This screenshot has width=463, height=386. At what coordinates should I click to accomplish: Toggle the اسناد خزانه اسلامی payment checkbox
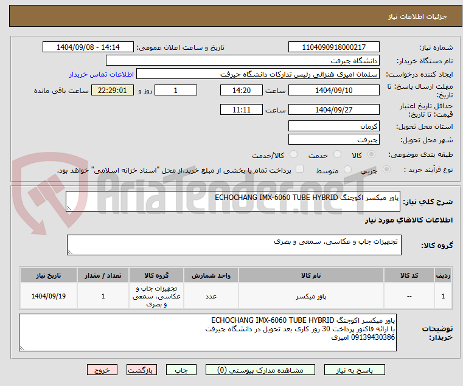pos(299,169)
